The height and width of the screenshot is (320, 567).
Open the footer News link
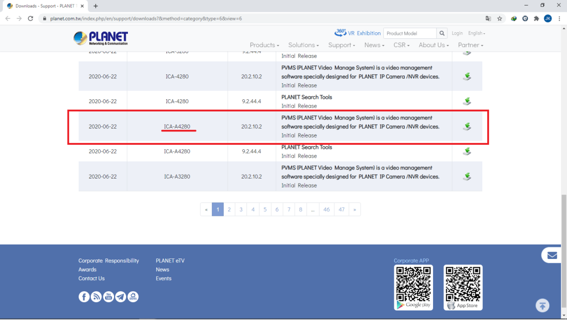click(x=162, y=270)
